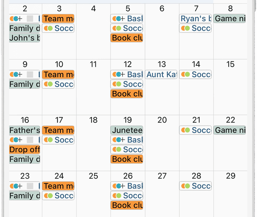Click the gray placeholder square on the 23rd event
257x217 pixels.
(30, 186)
